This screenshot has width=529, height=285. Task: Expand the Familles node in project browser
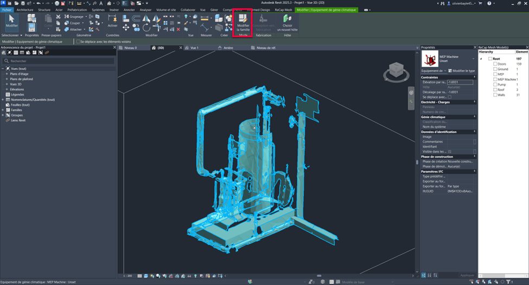tap(3, 109)
